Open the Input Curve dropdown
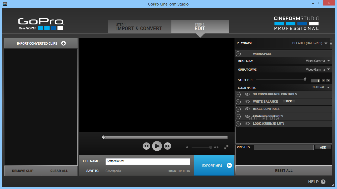The image size is (337, 189). point(318,61)
